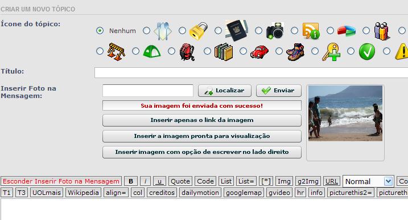The width and height of the screenshot is (408, 220).
Task: Select the 'Nenhum' icon radio button
Action: (x=100, y=31)
